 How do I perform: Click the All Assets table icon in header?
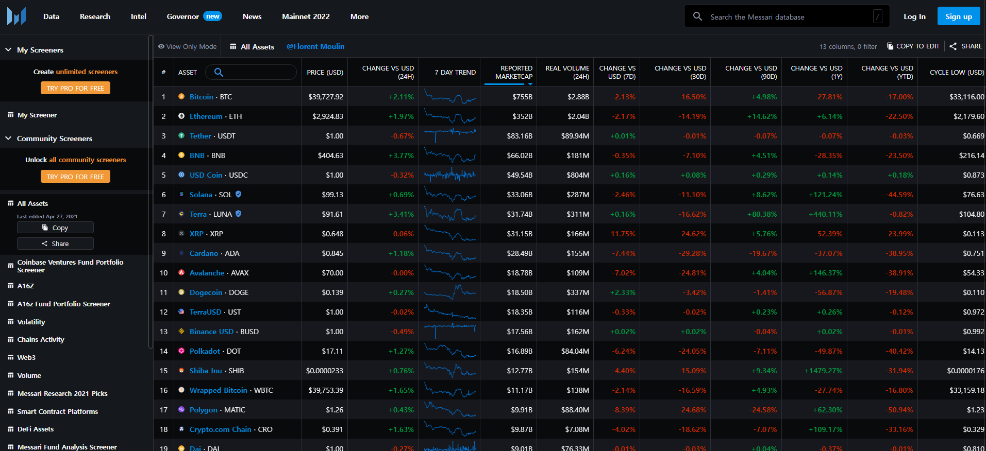233,46
